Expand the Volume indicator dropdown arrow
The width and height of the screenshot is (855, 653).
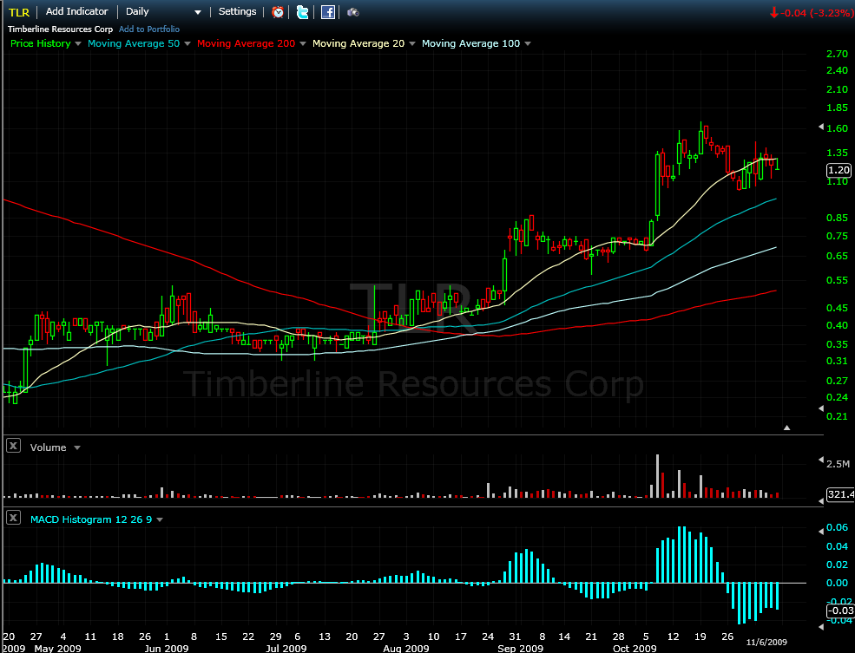[77, 447]
